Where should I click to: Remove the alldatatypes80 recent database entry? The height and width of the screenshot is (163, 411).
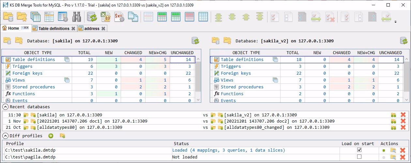point(403,127)
